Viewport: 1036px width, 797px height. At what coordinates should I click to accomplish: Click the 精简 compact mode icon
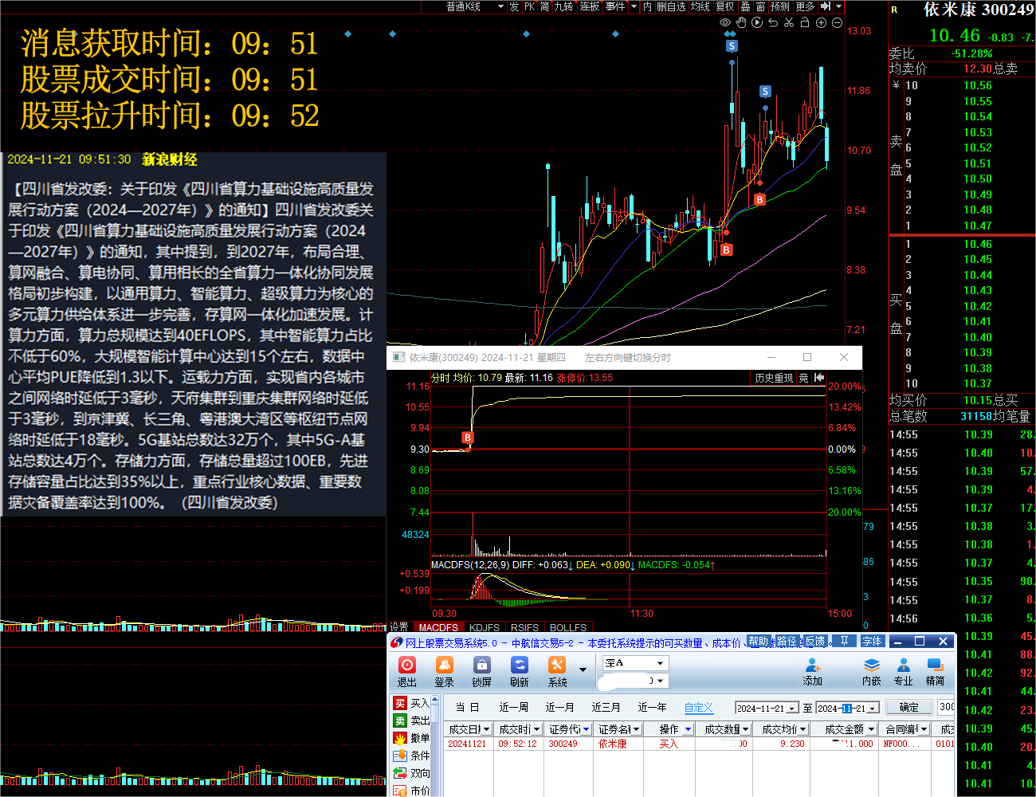coord(935,672)
